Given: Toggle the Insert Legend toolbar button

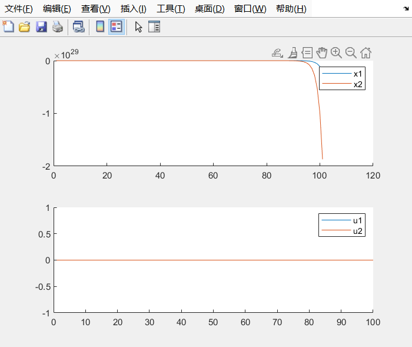Looking at the screenshot, I should pyautogui.click(x=116, y=27).
